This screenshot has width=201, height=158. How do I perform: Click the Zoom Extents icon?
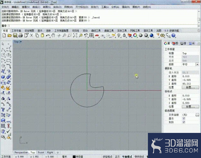(75, 35)
